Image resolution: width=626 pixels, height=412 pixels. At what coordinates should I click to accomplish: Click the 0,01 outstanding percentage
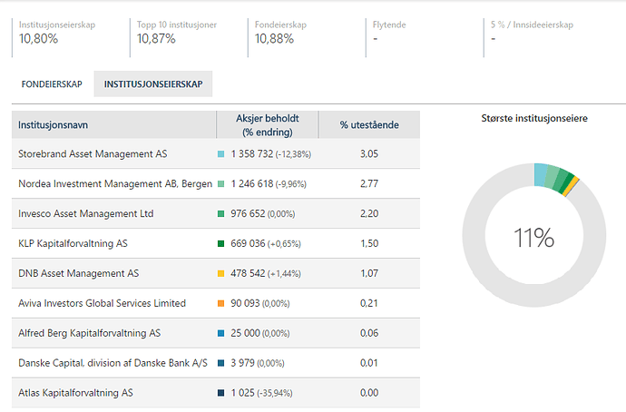(x=369, y=363)
